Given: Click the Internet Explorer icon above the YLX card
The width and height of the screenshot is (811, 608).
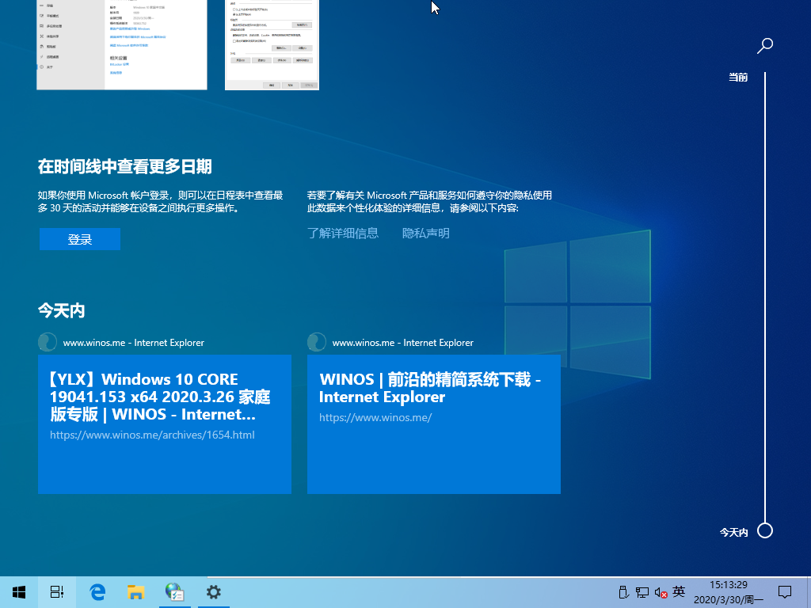Looking at the screenshot, I should point(48,342).
